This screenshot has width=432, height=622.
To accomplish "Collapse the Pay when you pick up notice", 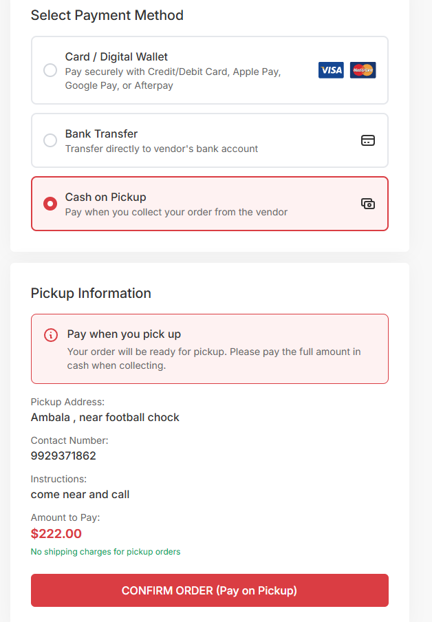I will pos(209,348).
